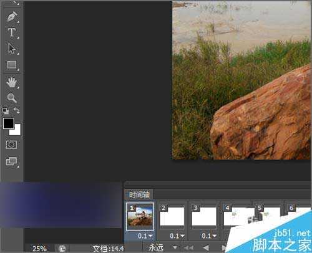
Task: Jump to the first animation frame
Action: [x=189, y=247]
